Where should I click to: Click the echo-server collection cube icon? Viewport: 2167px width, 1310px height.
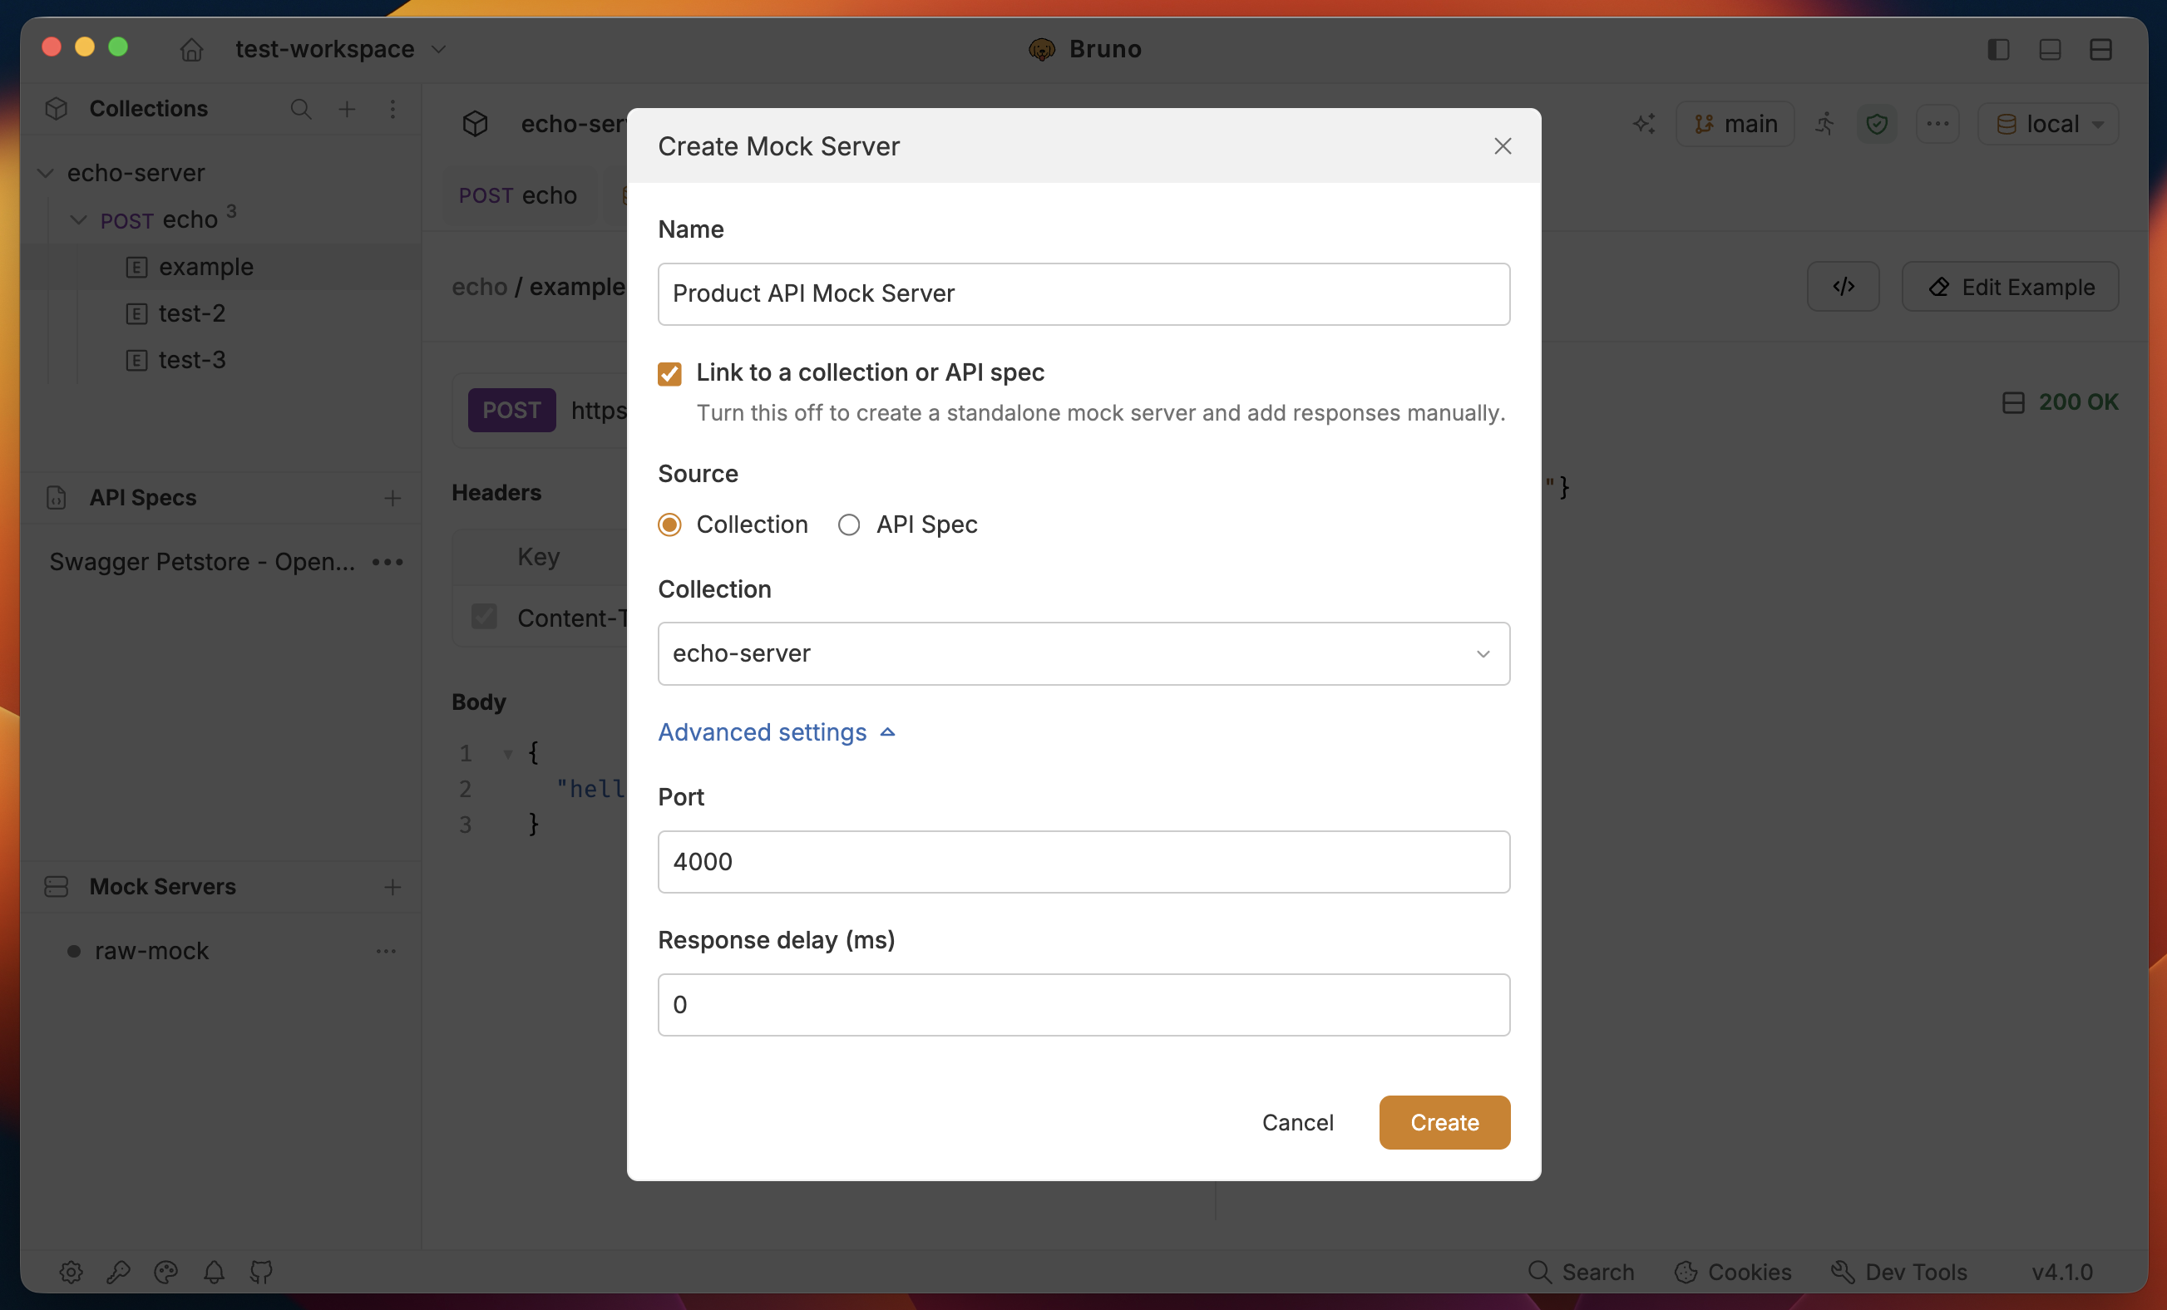click(x=475, y=124)
